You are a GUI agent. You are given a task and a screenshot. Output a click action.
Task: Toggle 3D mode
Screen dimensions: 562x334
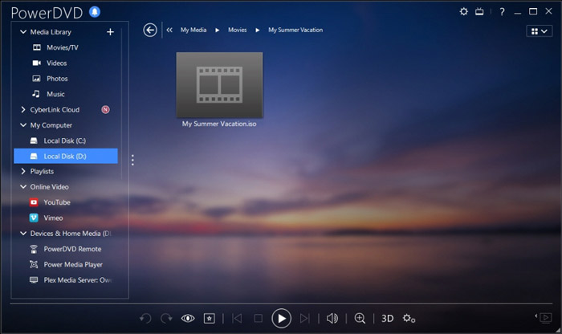(x=388, y=318)
